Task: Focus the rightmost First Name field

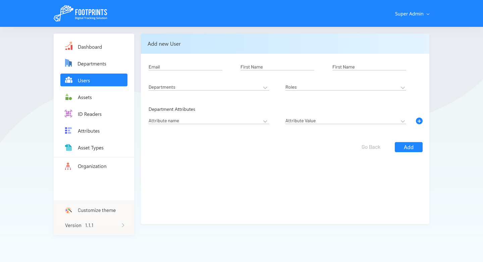Action: [369, 67]
